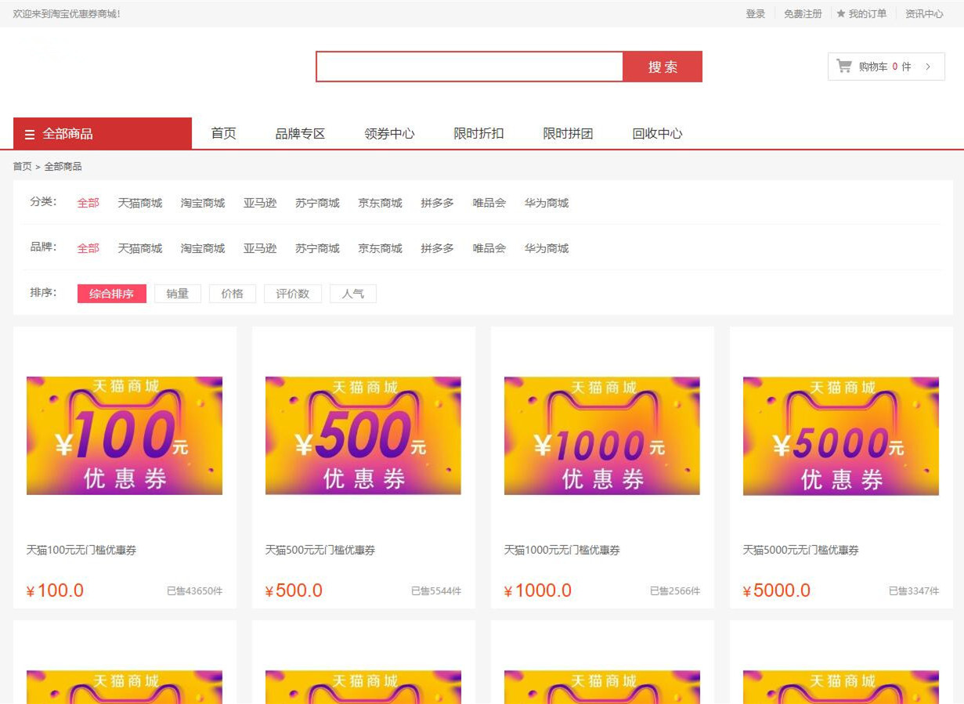The height and width of the screenshot is (704, 964).
Task: Open the 领券中心 navigation tab
Action: pyautogui.click(x=389, y=134)
